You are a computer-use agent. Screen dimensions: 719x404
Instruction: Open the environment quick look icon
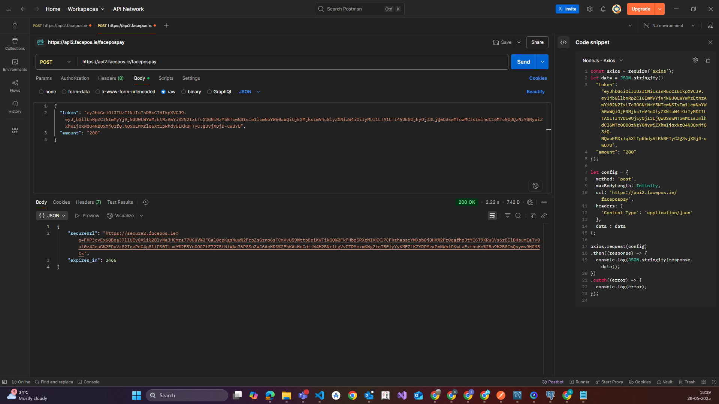click(710, 25)
